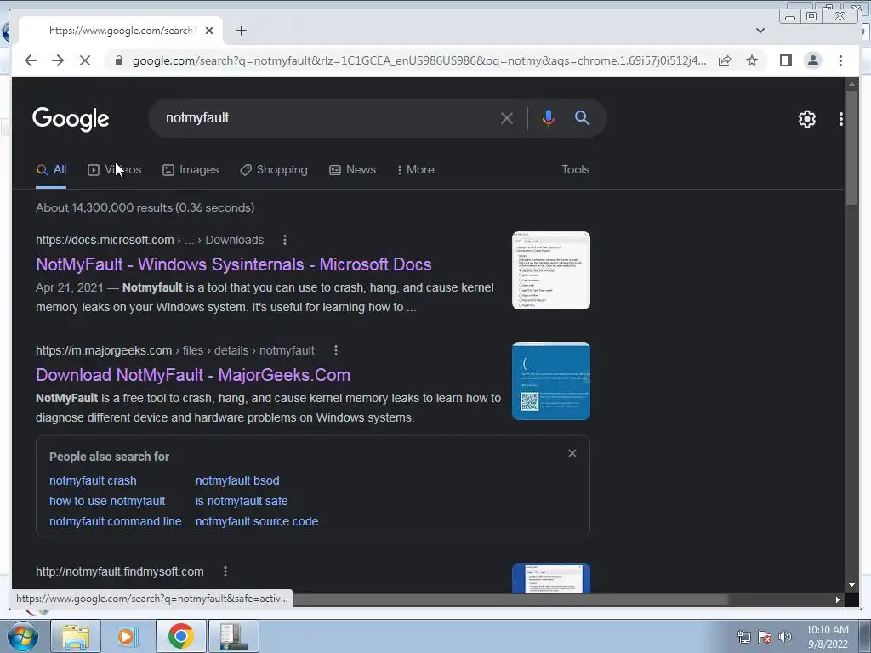Screen dimensions: 871x653
Task: Open Download NotMyFault MajorGeeks.Com link
Action: [193, 375]
